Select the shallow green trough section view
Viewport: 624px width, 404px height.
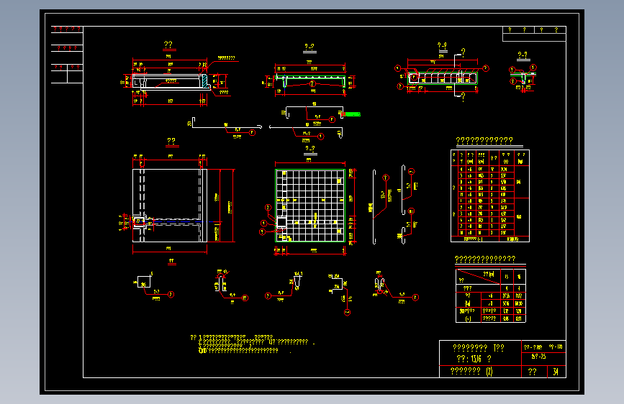(x=311, y=81)
